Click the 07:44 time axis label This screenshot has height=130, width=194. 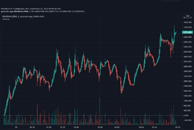pos(154,127)
